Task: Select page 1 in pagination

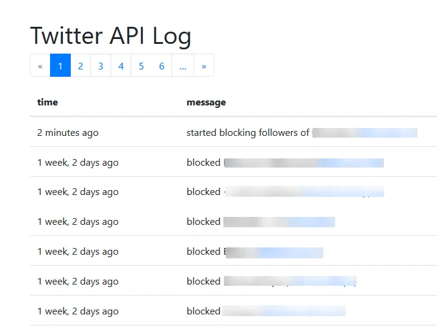Action: tap(60, 66)
